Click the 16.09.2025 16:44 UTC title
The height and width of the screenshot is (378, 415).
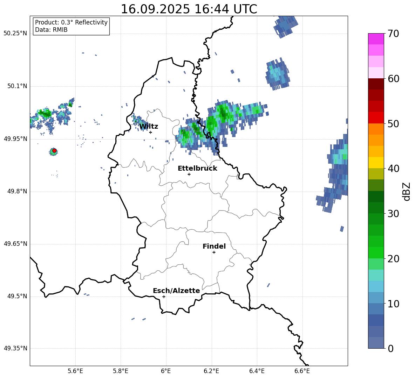[189, 9]
